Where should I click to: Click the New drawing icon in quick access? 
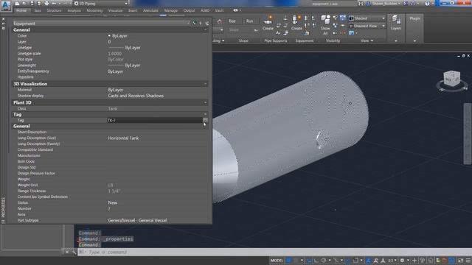pyautogui.click(x=18, y=3)
